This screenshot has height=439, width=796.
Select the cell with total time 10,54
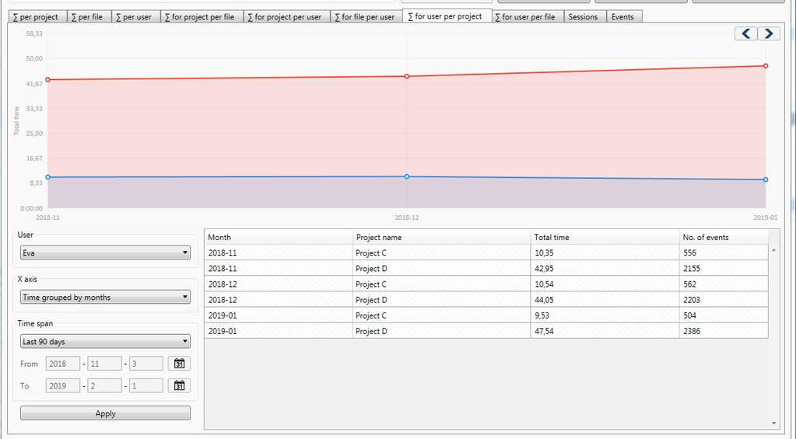click(605, 284)
